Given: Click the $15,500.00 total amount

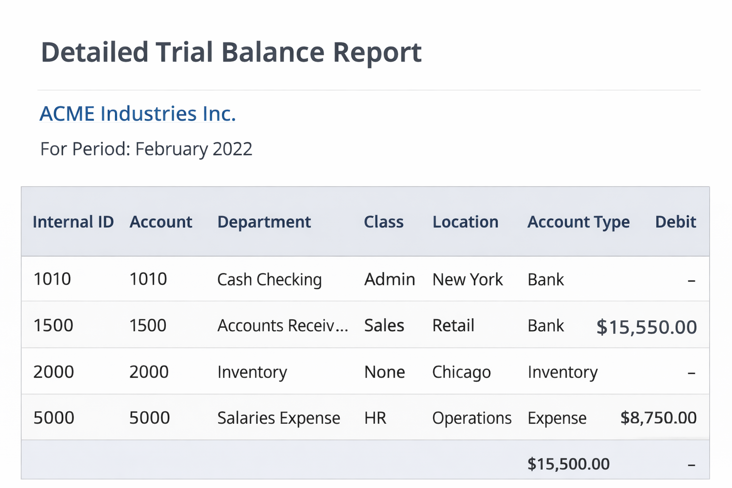Looking at the screenshot, I should [x=568, y=463].
